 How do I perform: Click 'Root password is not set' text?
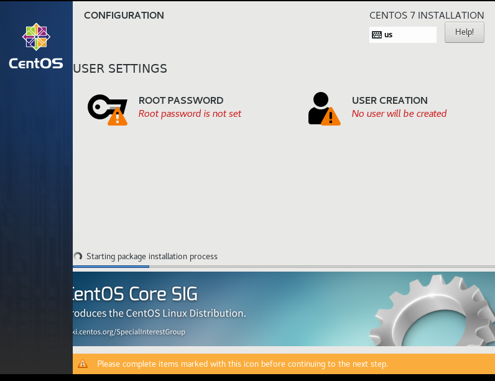(190, 114)
